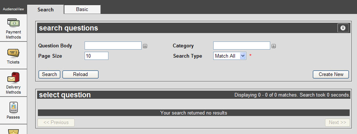The width and height of the screenshot is (357, 134).
Task: Click the Search button
Action: [49, 75]
